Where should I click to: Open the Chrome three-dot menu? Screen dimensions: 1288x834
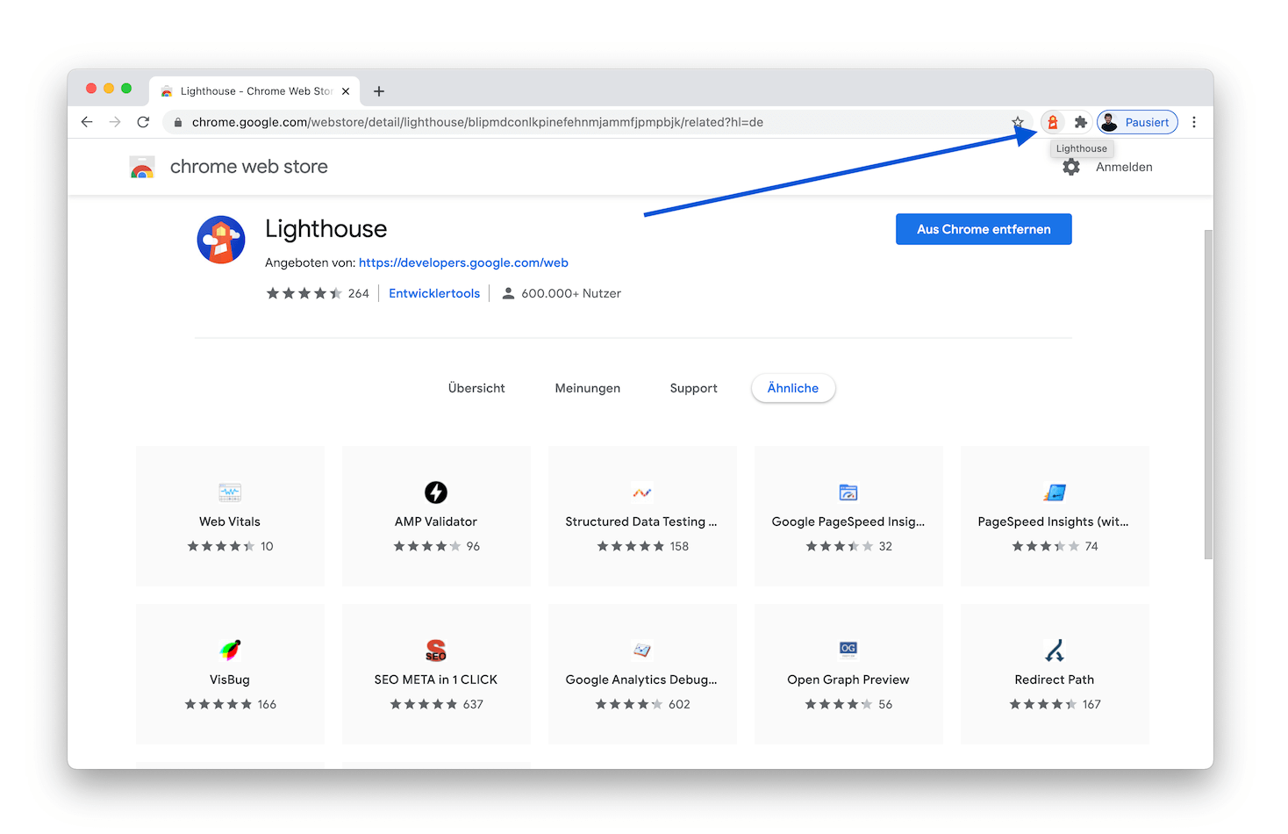[x=1194, y=122]
